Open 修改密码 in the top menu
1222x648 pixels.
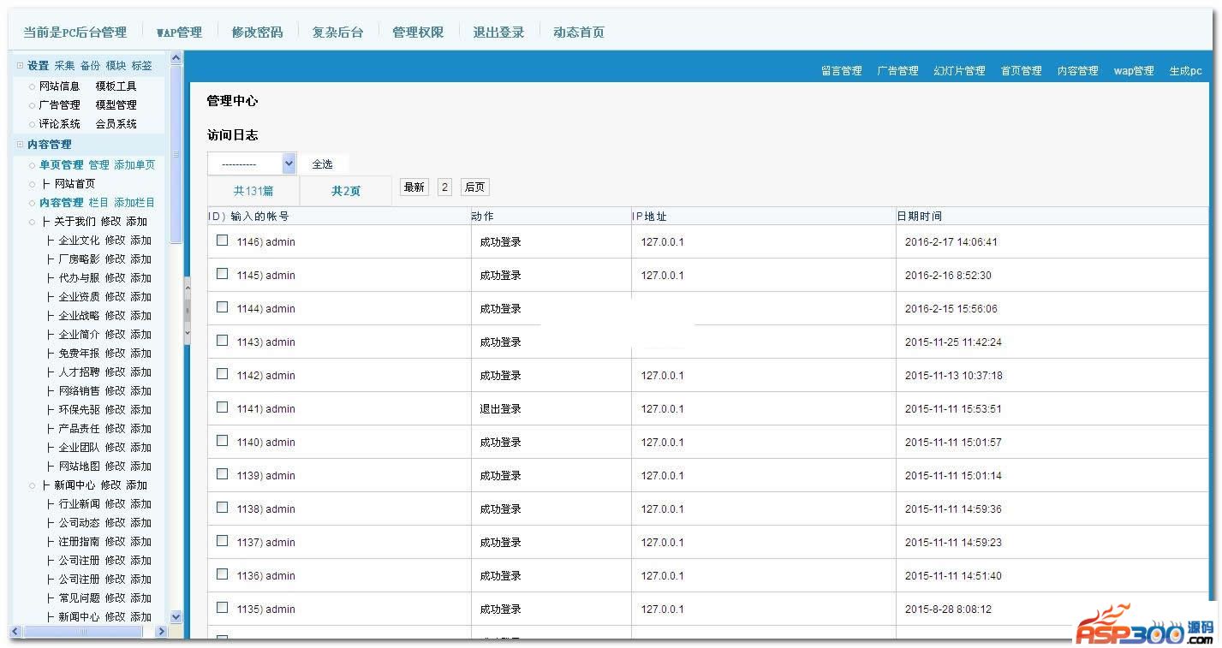pos(257,33)
